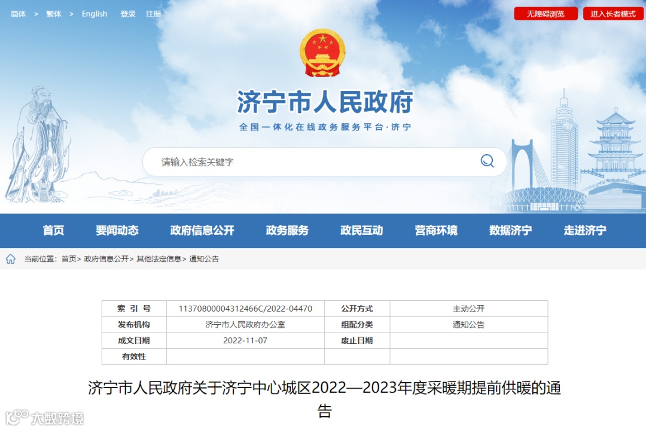The height and width of the screenshot is (430, 646).
Task: Switch language to 简体
Action: 18,14
